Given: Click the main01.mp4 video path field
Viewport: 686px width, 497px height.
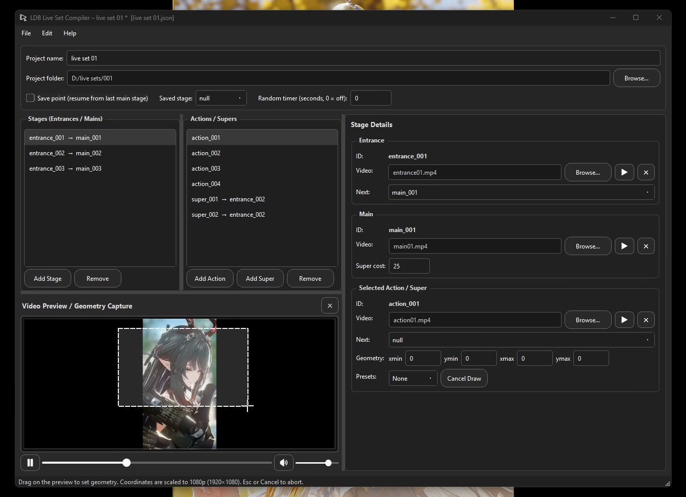Looking at the screenshot, I should click(475, 246).
